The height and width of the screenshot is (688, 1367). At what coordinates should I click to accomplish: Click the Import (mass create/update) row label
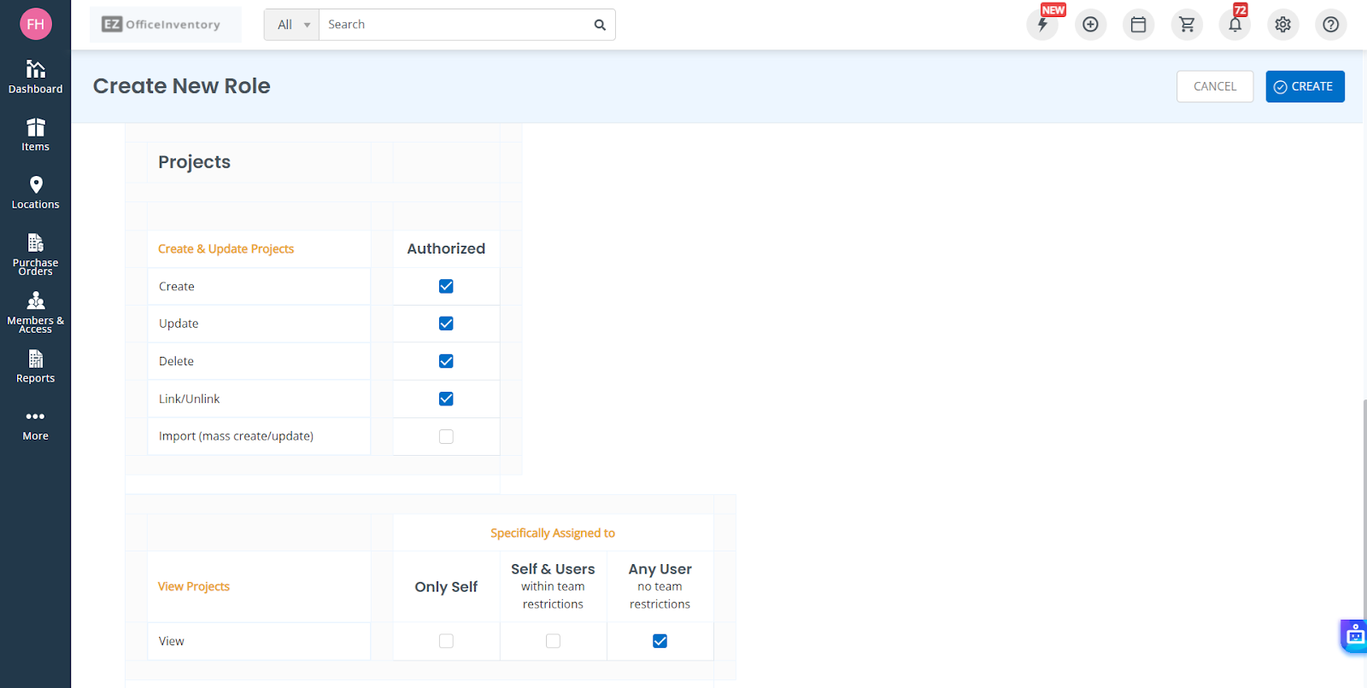click(x=236, y=436)
